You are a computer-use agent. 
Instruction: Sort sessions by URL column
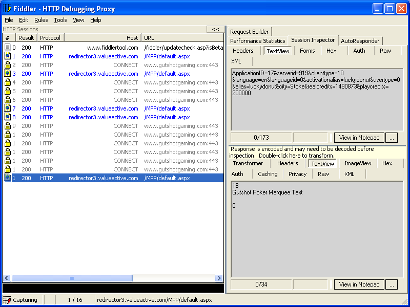[182, 38]
